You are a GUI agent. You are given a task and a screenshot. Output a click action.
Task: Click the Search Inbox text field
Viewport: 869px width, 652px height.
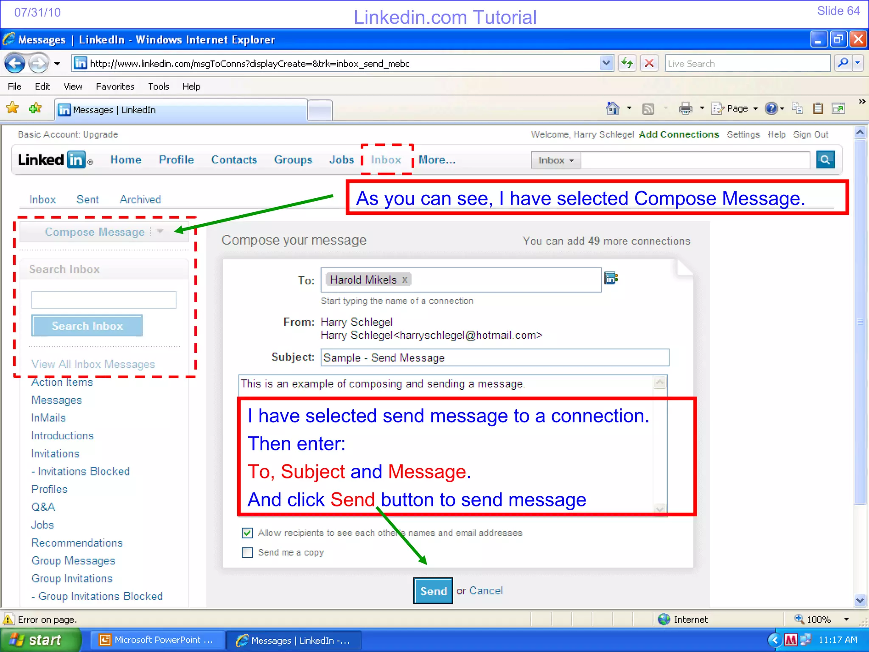(x=104, y=300)
